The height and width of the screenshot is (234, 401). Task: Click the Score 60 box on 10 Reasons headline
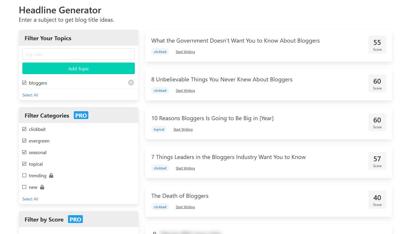pos(377,122)
